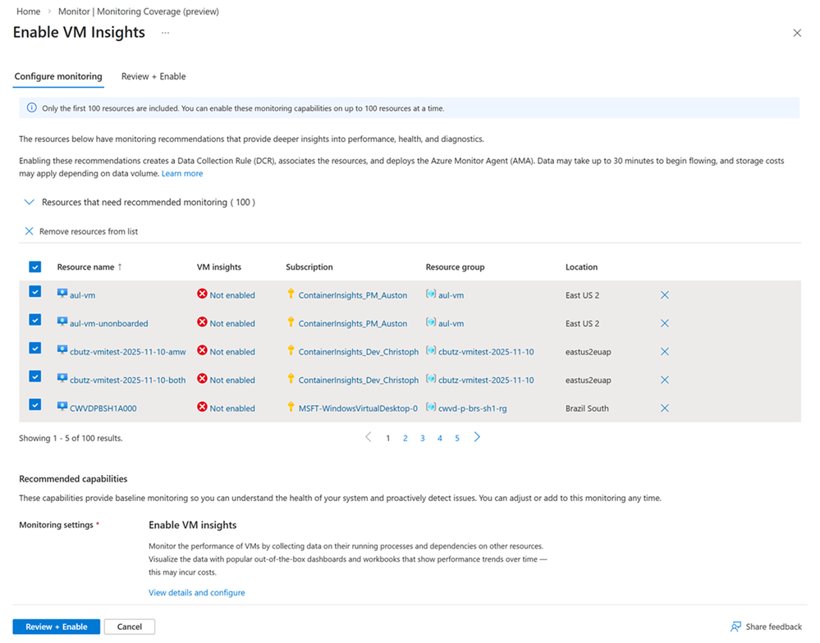Click Remove resources from list label

coord(89,231)
